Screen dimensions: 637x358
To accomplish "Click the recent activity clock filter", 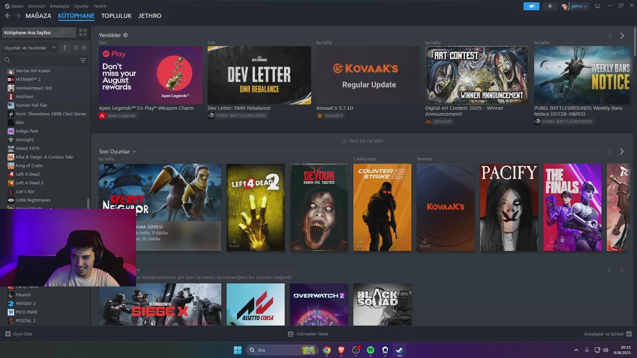I will click(76, 48).
